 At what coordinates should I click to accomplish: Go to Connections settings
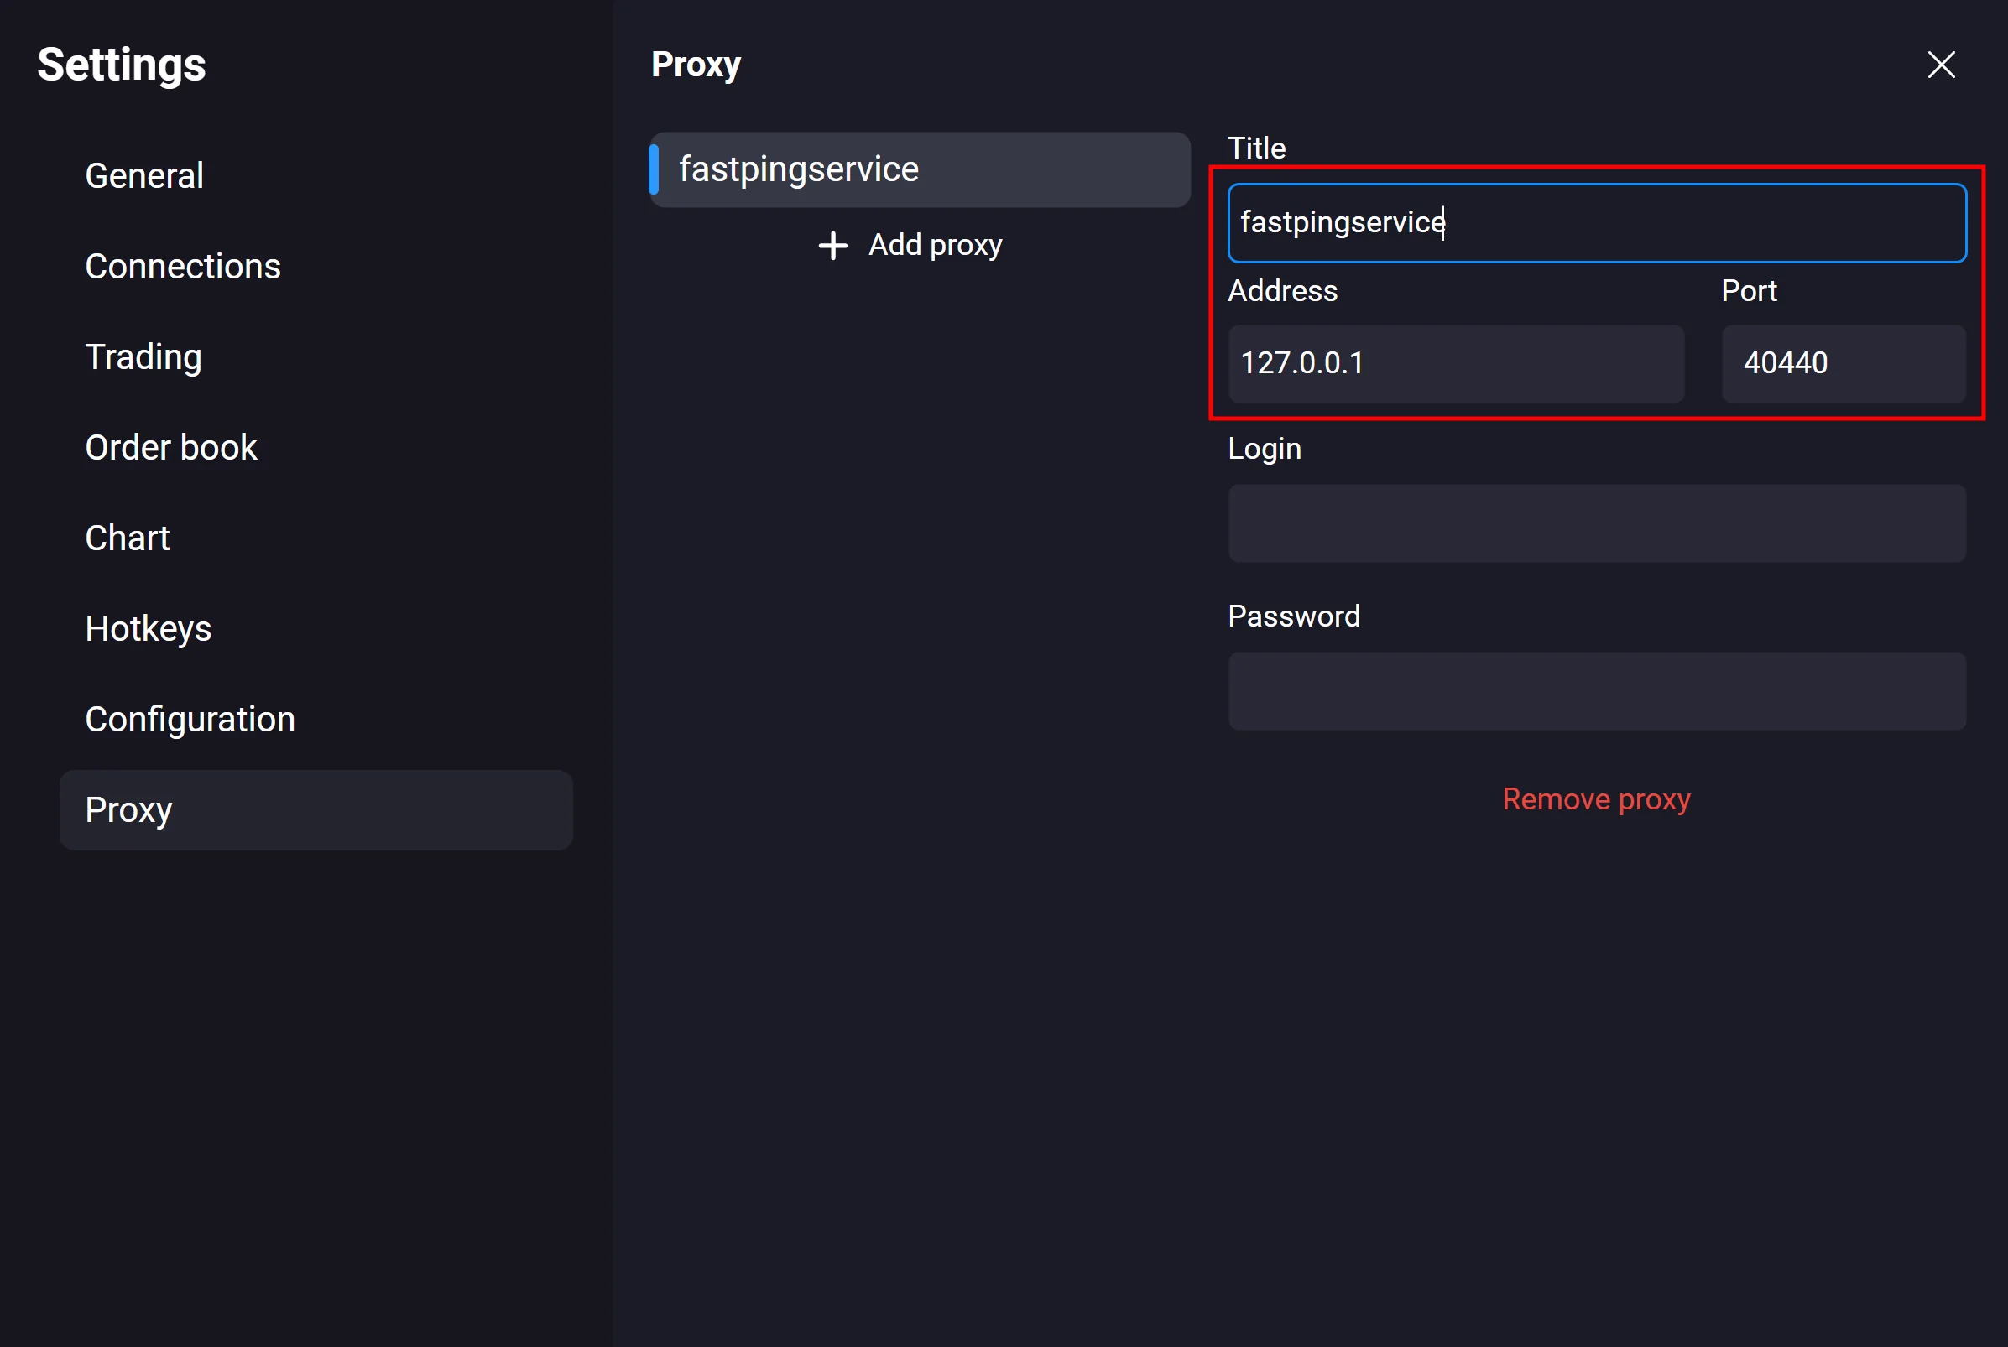[x=183, y=267]
